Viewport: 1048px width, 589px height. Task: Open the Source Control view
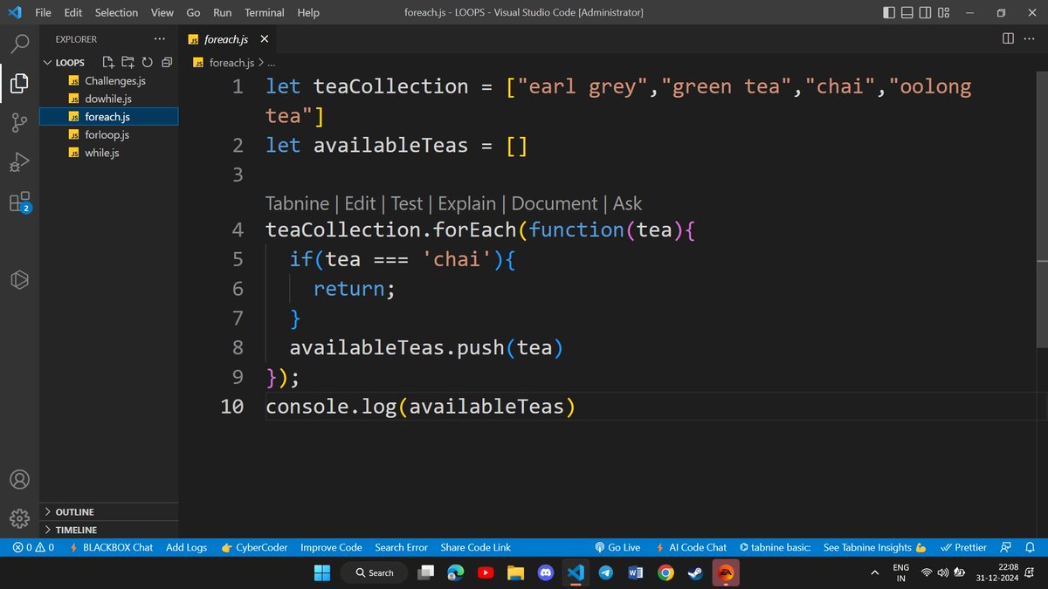(19, 123)
